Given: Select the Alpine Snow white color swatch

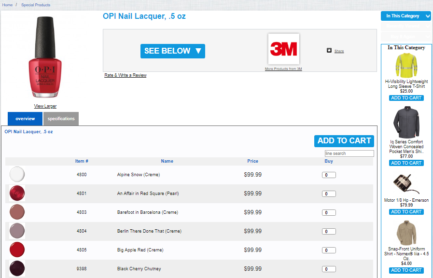Looking at the screenshot, I should tap(17, 175).
